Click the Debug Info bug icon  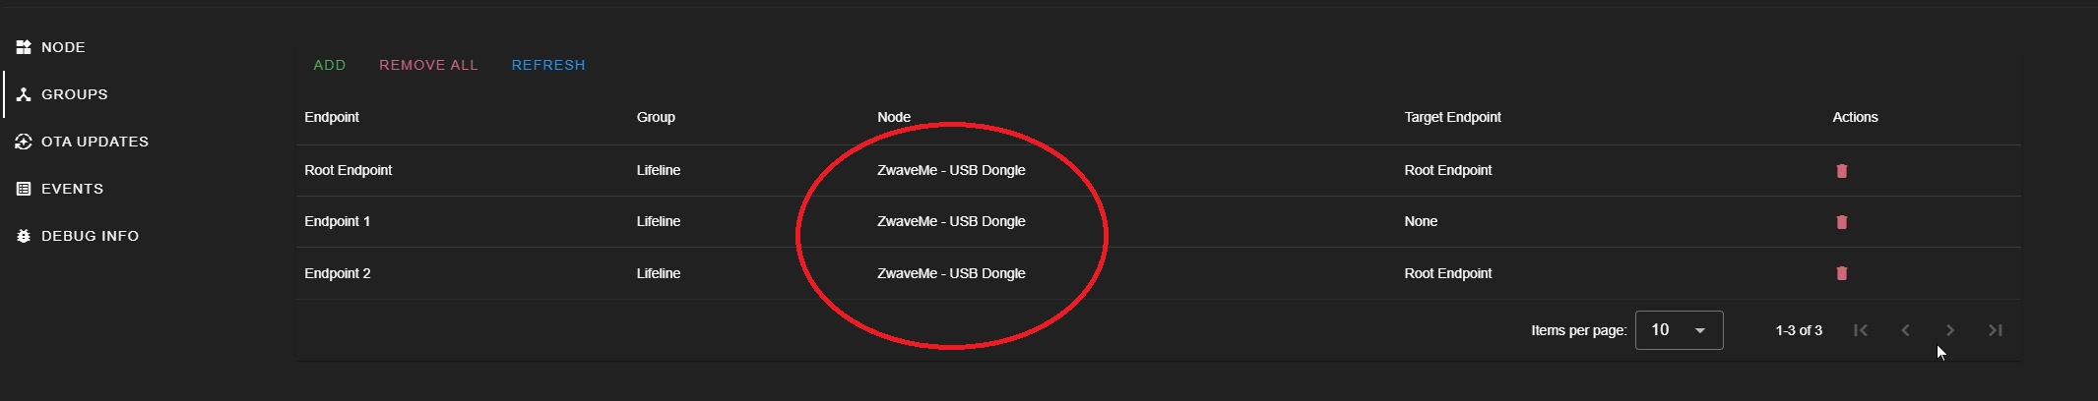tap(24, 236)
